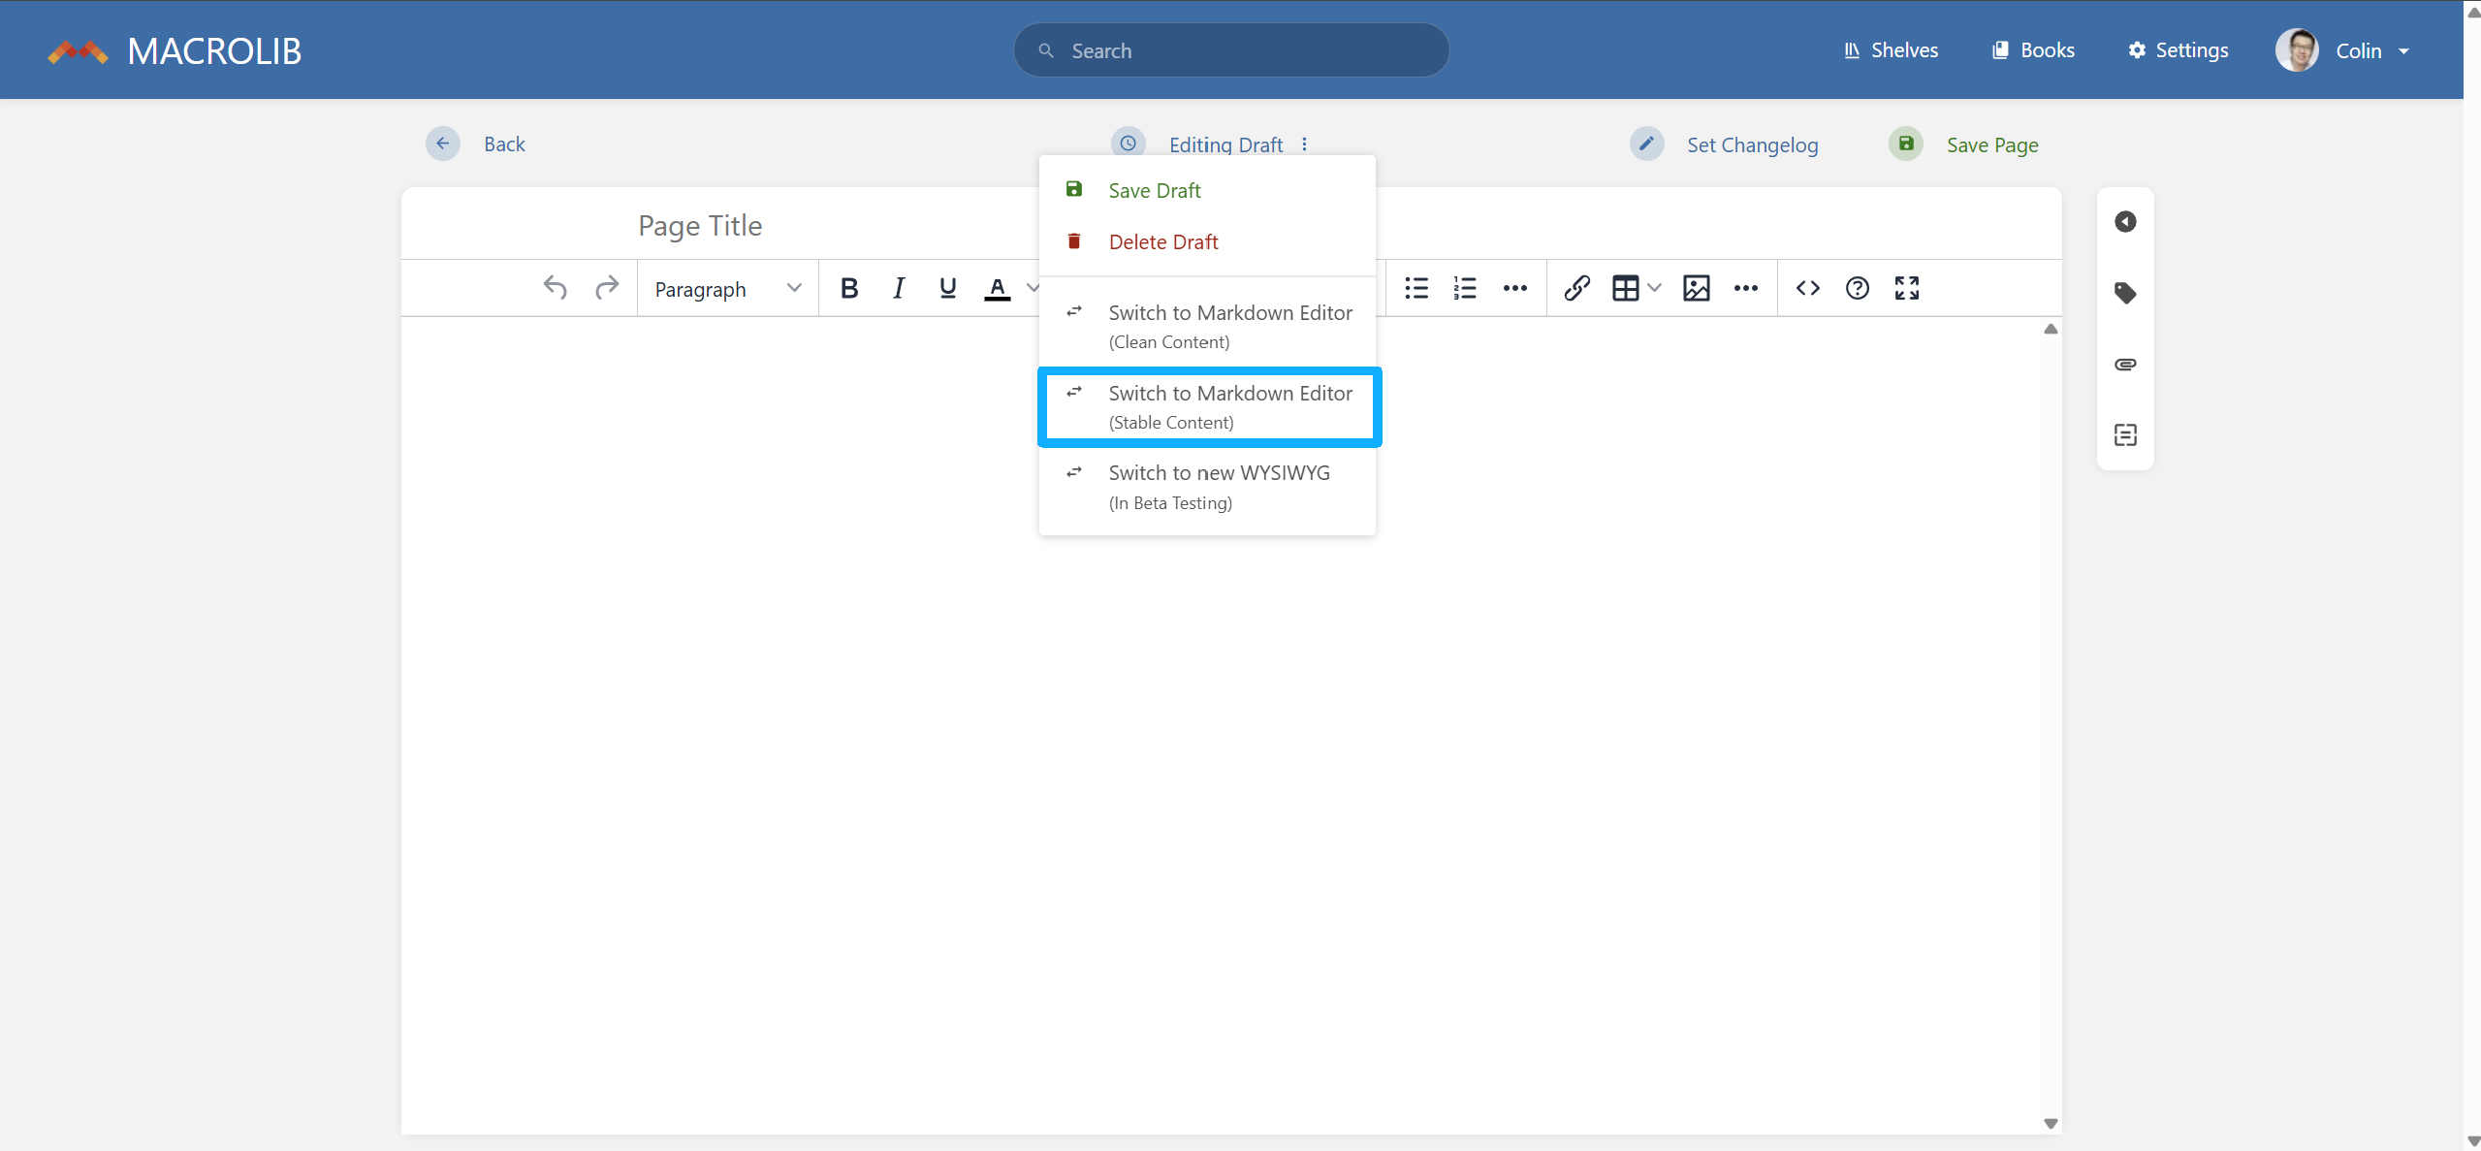Viewport: 2481px width, 1151px height.
Task: Click the redo arrow icon
Action: coord(607,288)
